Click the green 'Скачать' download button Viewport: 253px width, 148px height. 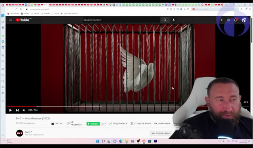click(x=93, y=124)
